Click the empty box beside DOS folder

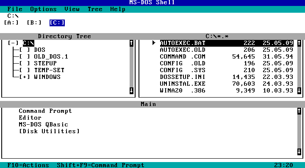tap(25, 50)
